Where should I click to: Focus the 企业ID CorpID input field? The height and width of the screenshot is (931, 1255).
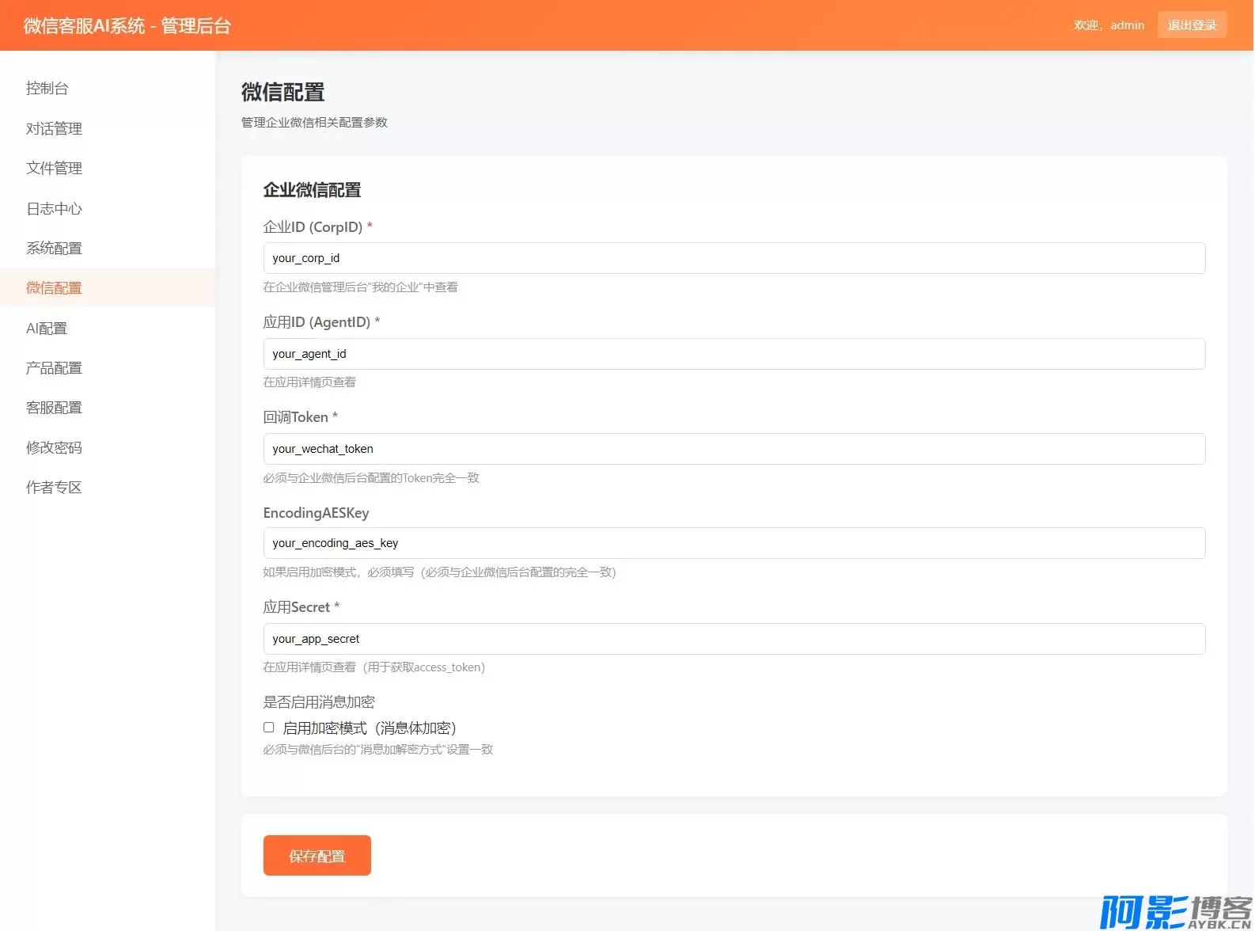[x=733, y=258]
